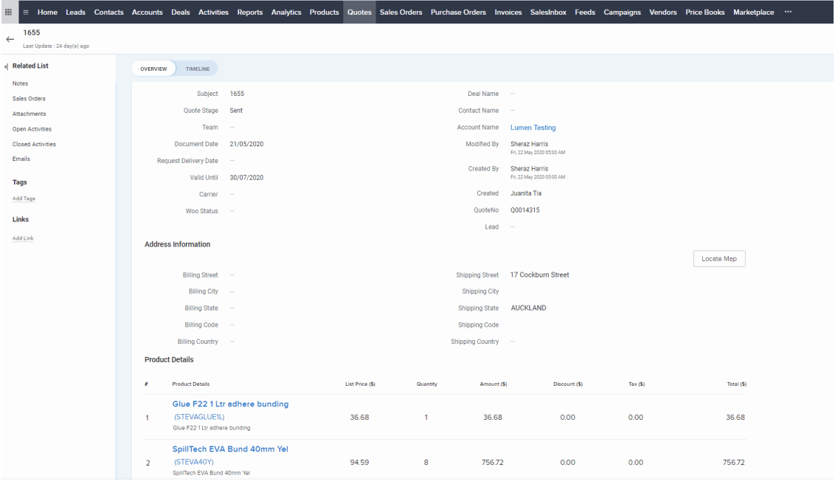This screenshot has width=838, height=484.
Task: Click Add Tags in the sidebar
Action: click(x=24, y=198)
